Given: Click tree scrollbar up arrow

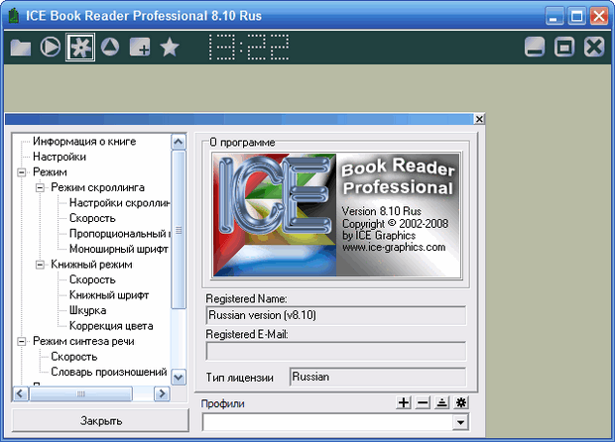Looking at the screenshot, I should pos(179,142).
